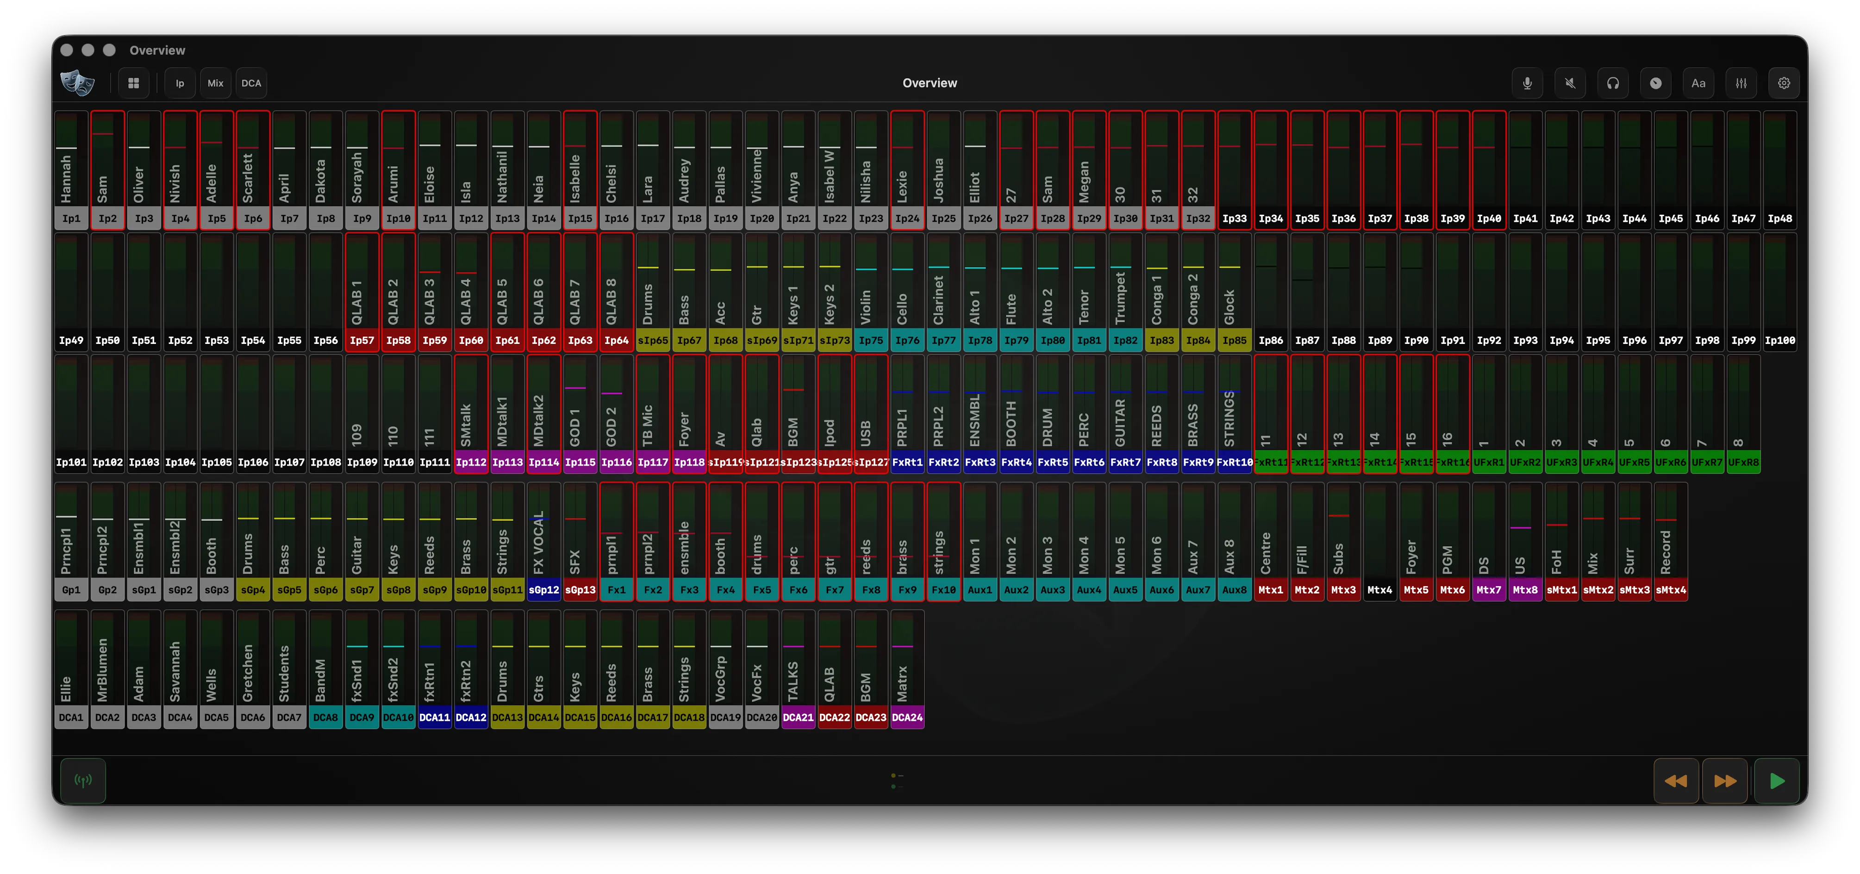The height and width of the screenshot is (874, 1860).
Task: Click the broadcast signal icon bottom left
Action: coord(83,781)
